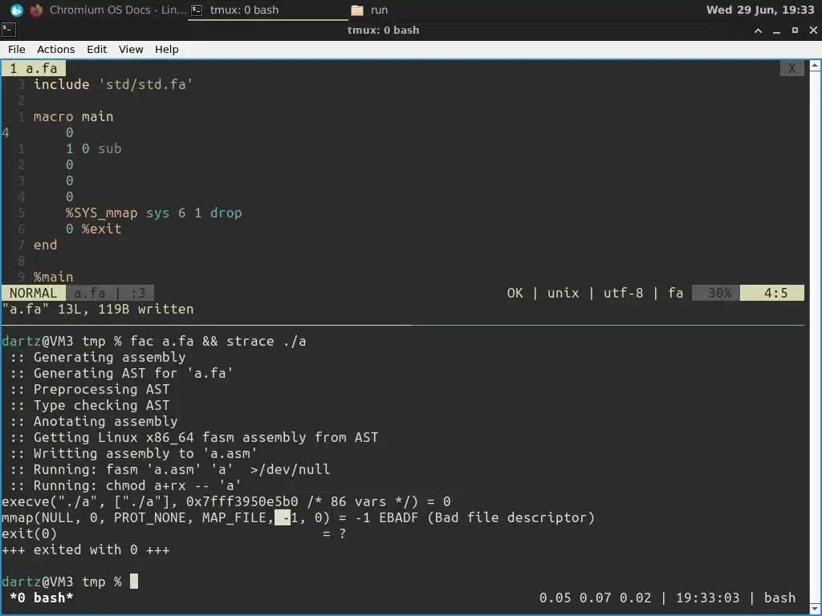Close the tmux terminal window

click(x=813, y=30)
